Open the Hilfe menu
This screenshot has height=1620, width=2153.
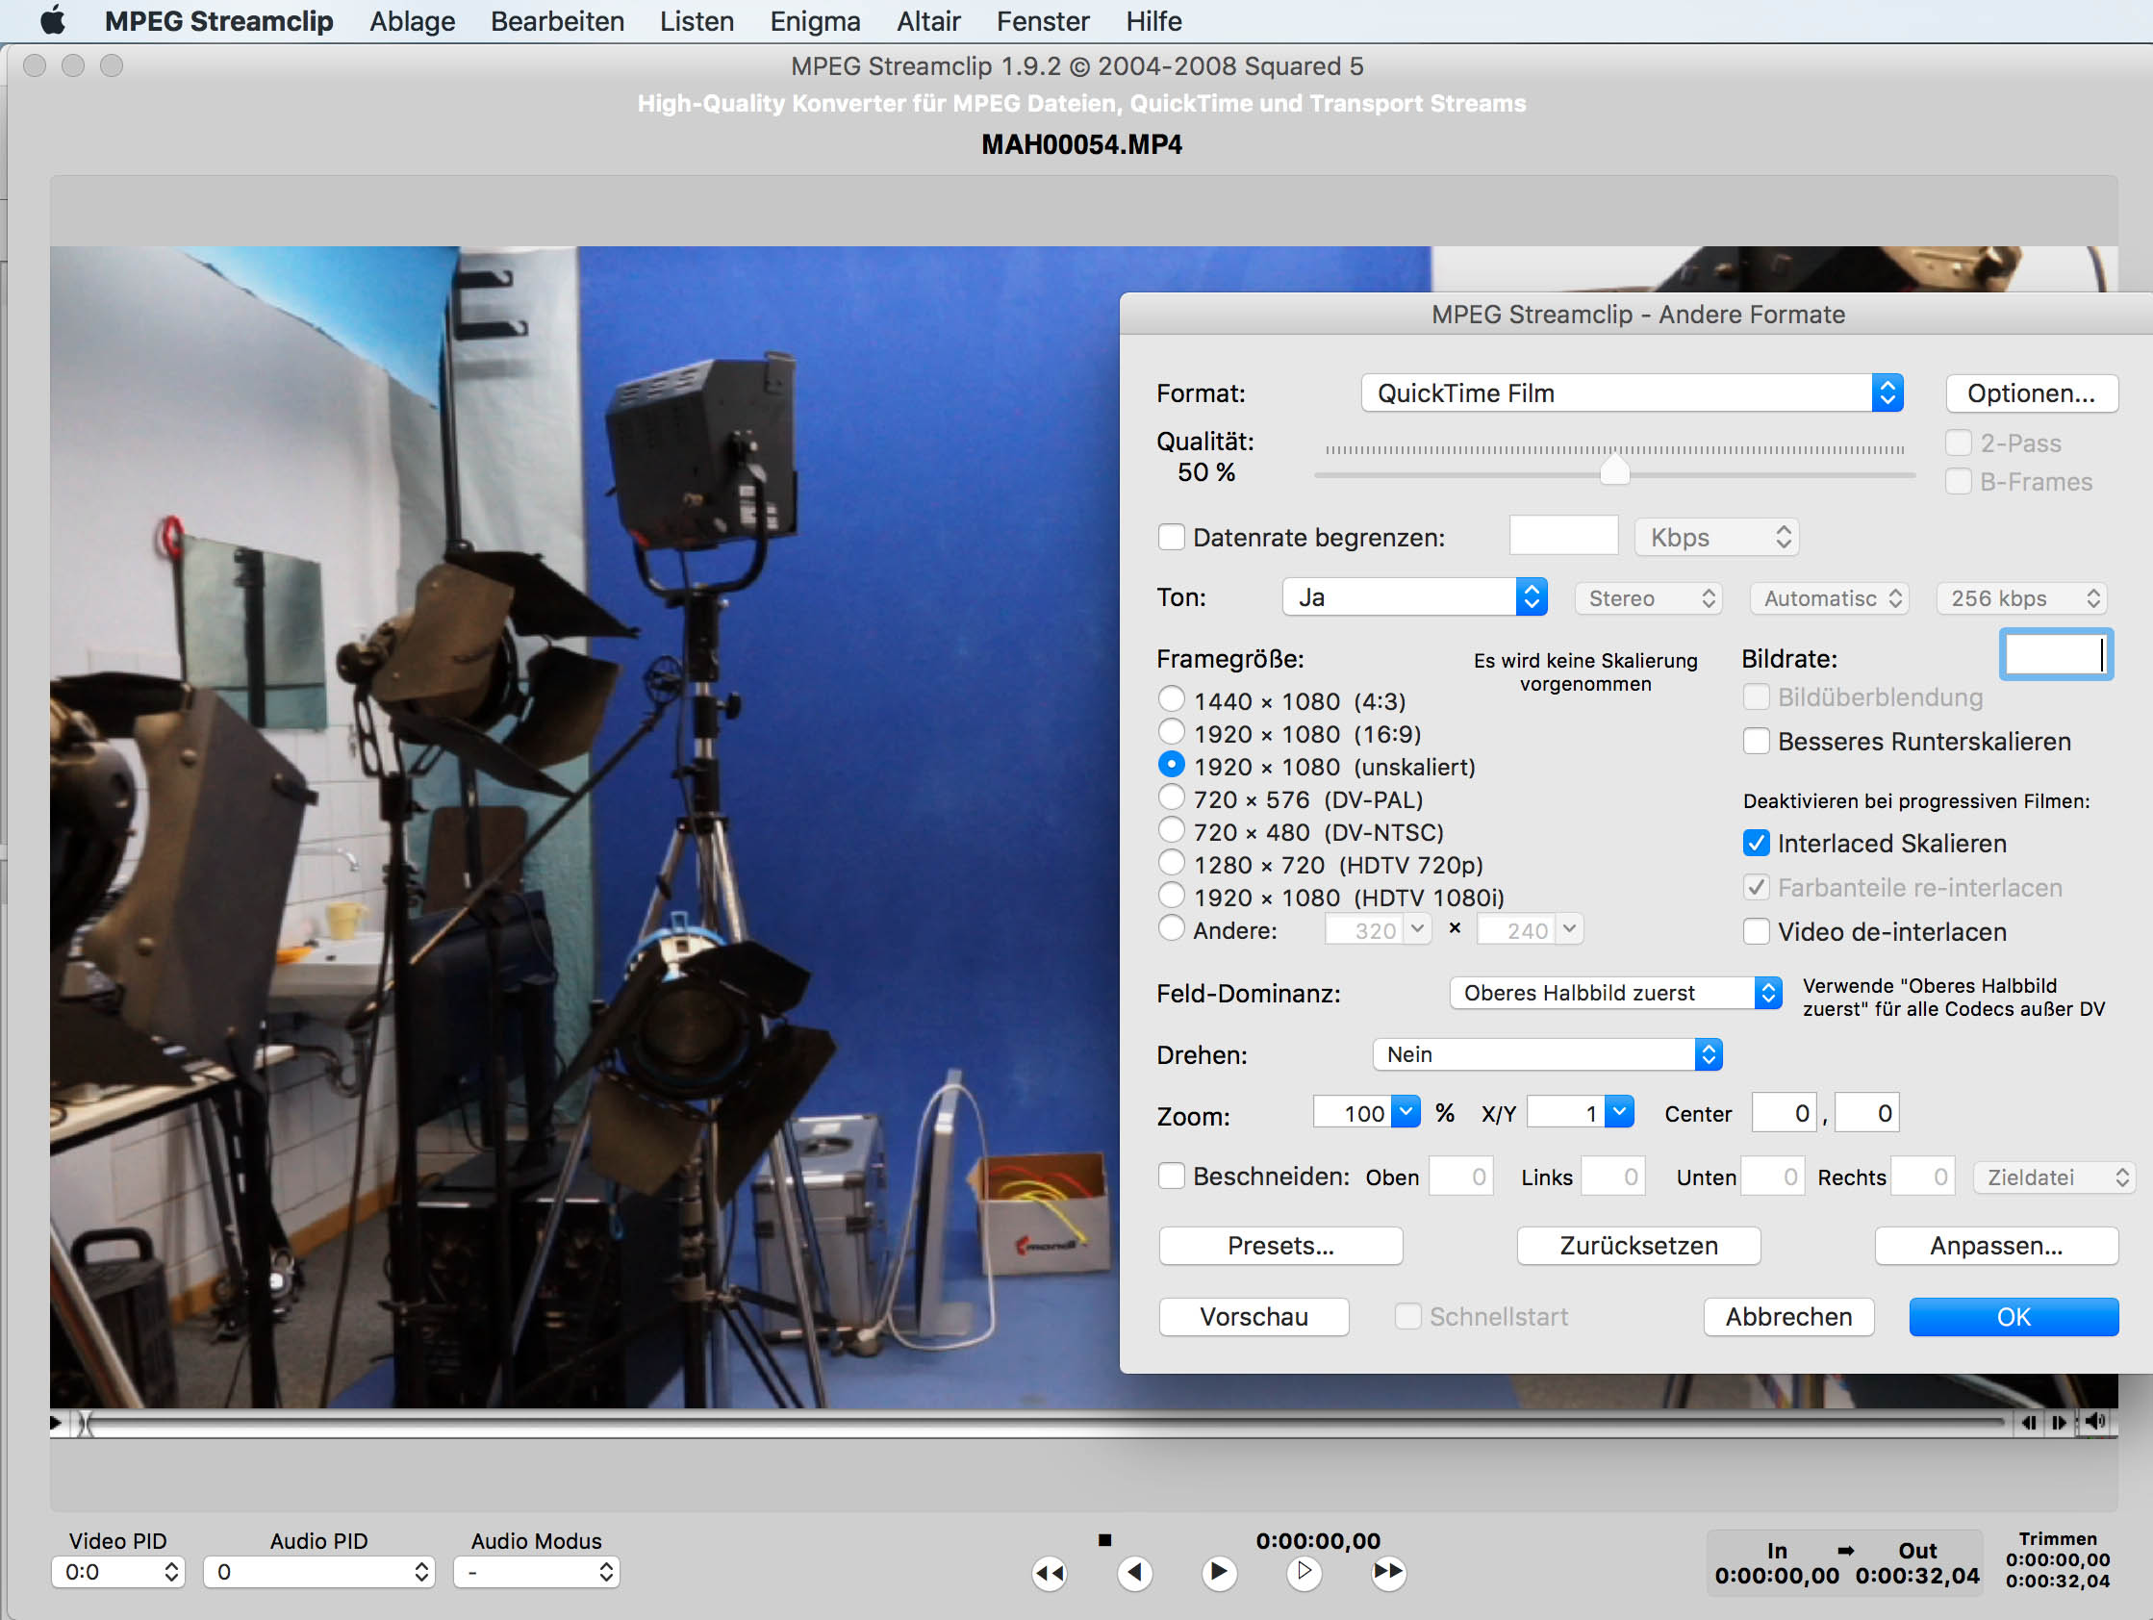pos(1153,20)
